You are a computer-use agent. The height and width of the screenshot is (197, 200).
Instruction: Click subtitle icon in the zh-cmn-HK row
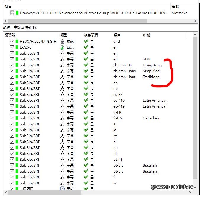point(62,65)
